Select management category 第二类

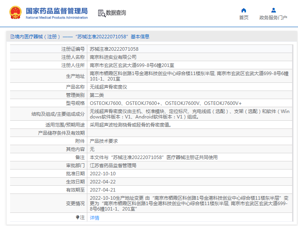tap(97, 95)
